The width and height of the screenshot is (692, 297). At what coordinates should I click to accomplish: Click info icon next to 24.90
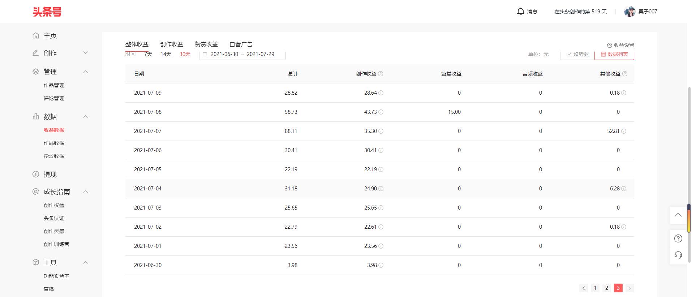click(381, 189)
